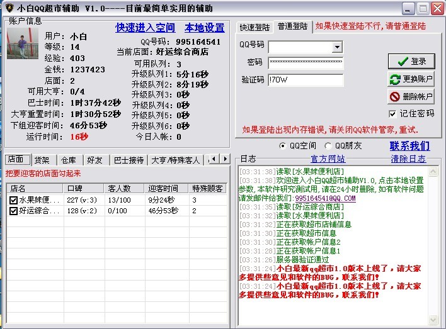Click the app logo icon in title bar
Screen dimensions: 446x329
click(x=9, y=8)
